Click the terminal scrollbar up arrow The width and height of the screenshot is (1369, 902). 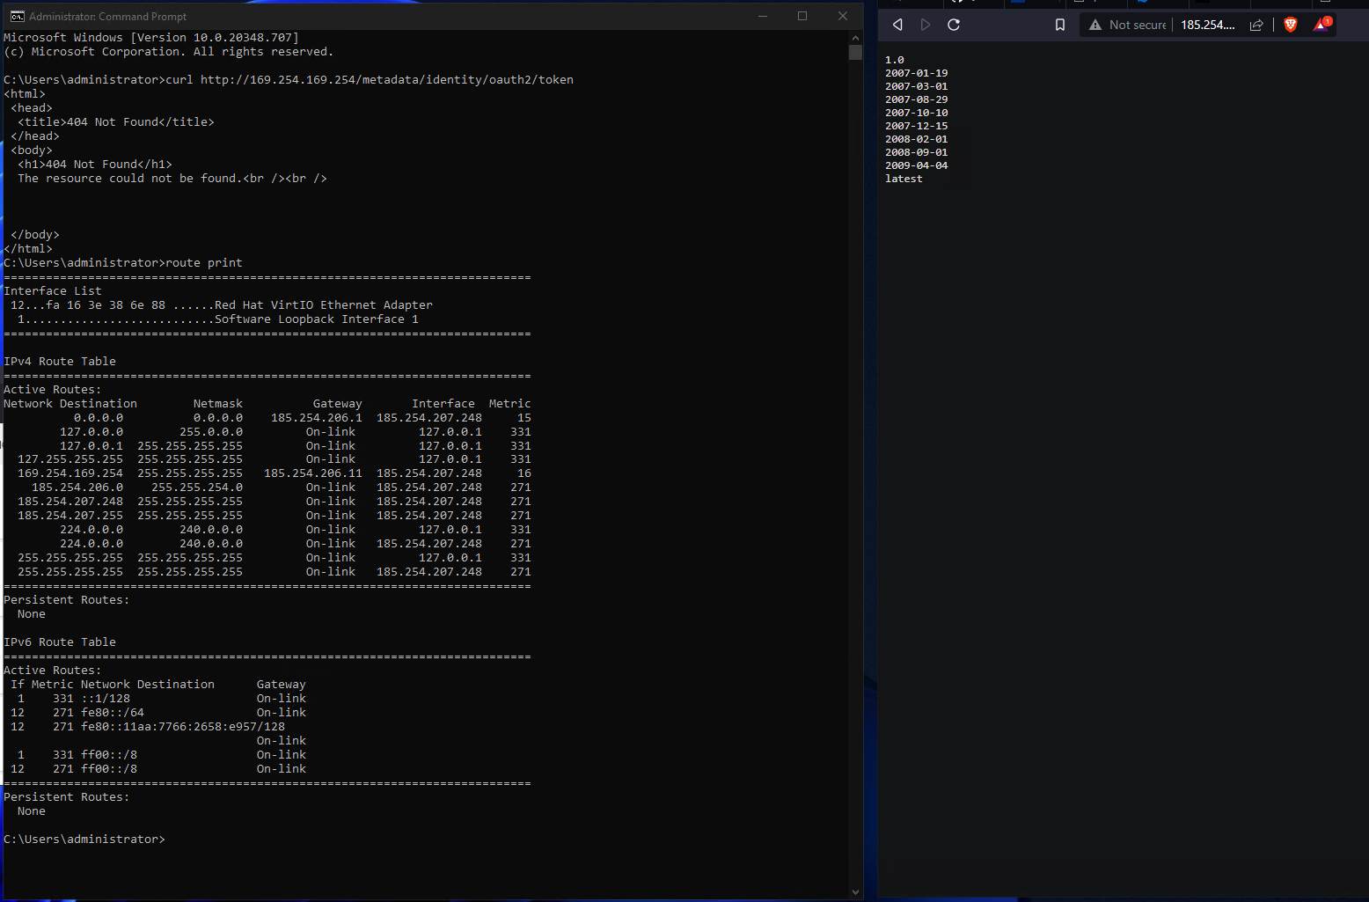pos(854,37)
